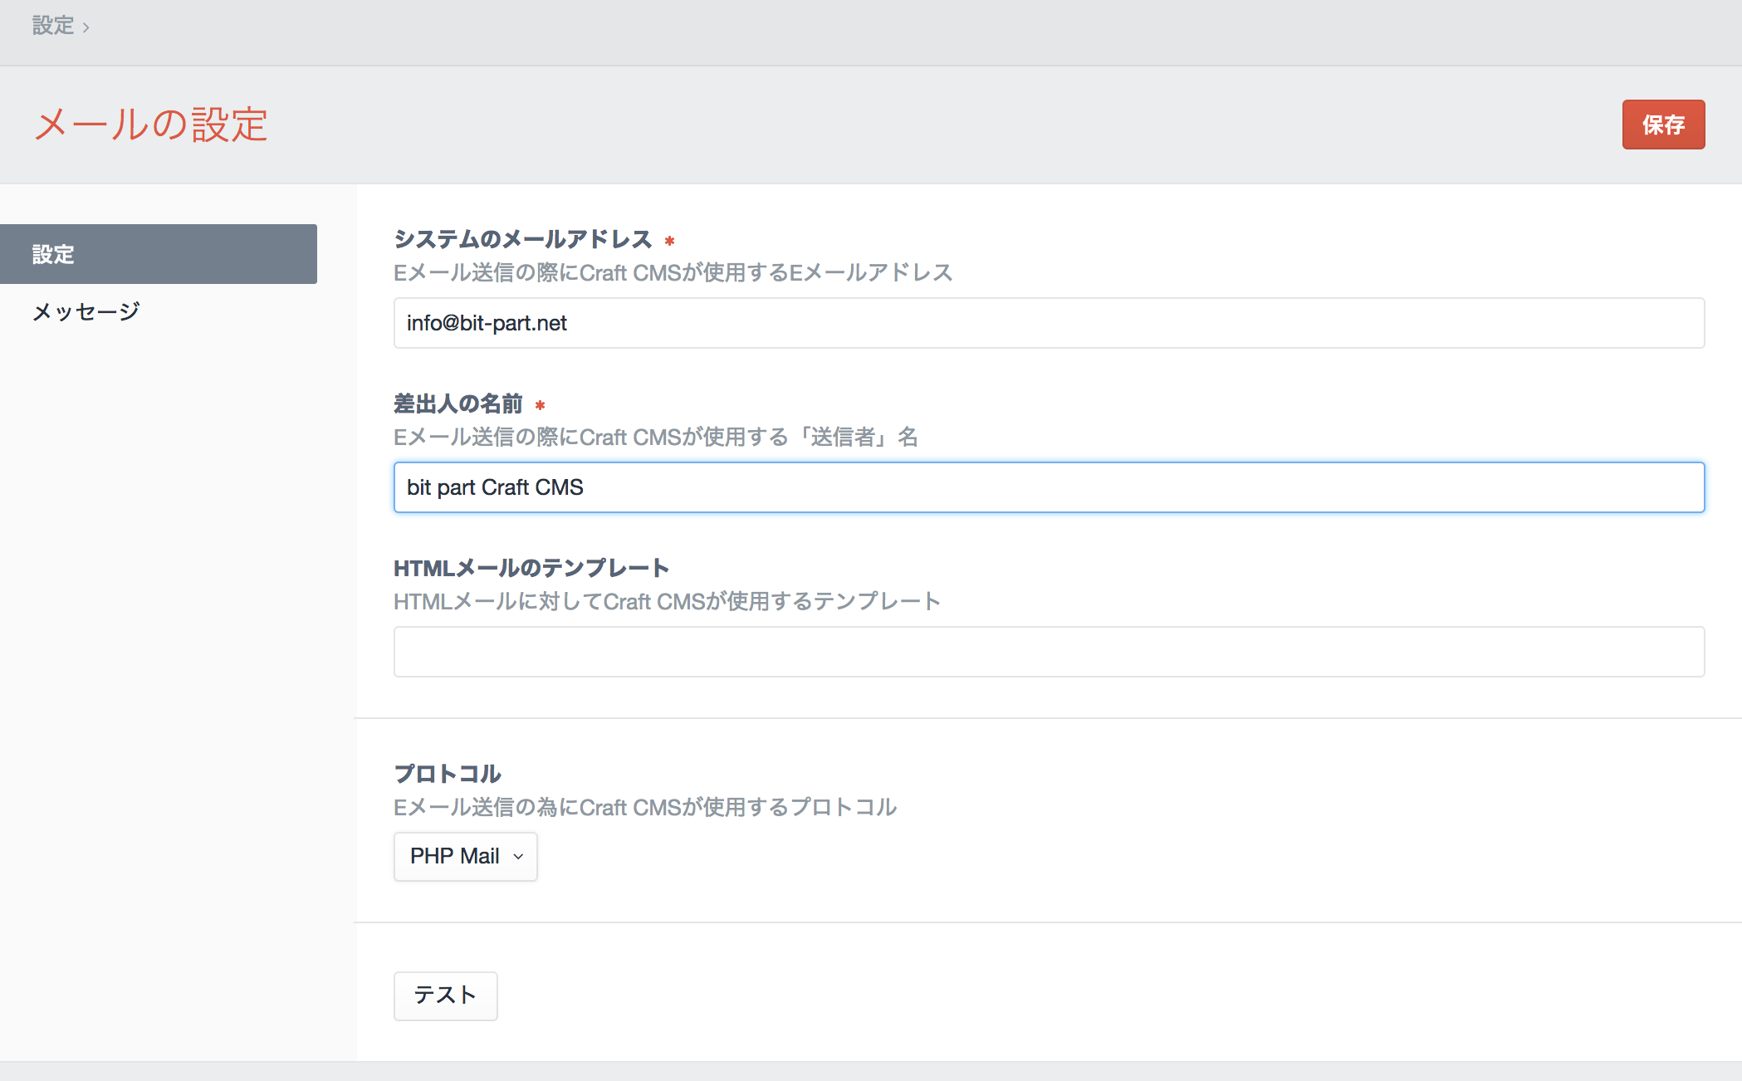Click the HTMLメールのテンプレート label
Screen dimensions: 1742x1081
(531, 569)
